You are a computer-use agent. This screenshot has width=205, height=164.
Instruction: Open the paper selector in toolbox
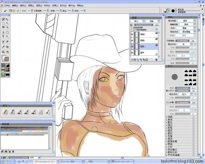(3, 65)
